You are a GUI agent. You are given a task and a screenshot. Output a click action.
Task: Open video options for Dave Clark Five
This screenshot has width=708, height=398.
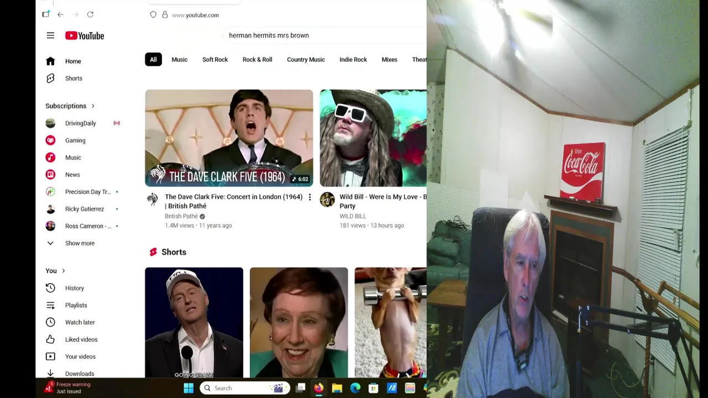coord(310,197)
